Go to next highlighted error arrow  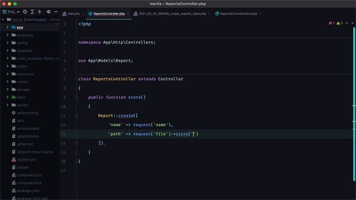[x=352, y=23]
